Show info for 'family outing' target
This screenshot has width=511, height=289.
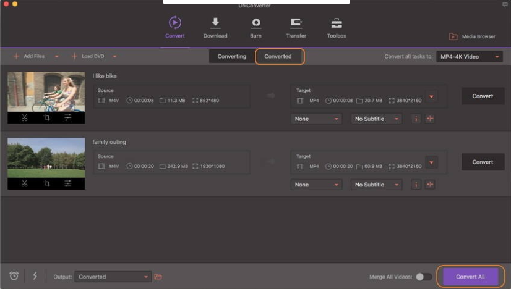coord(416,185)
